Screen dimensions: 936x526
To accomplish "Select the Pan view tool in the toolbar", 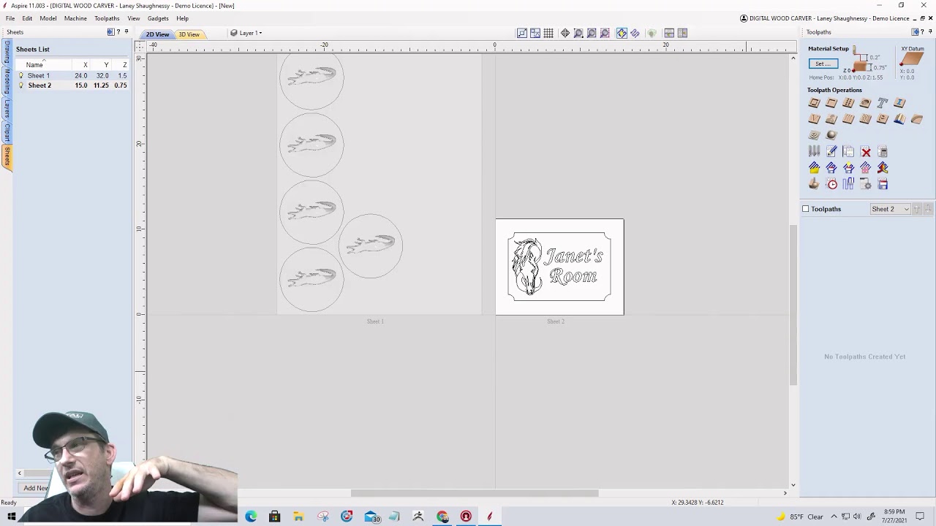I will (x=565, y=33).
